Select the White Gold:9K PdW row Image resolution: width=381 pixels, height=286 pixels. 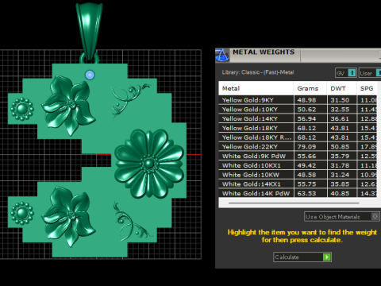[298, 156]
